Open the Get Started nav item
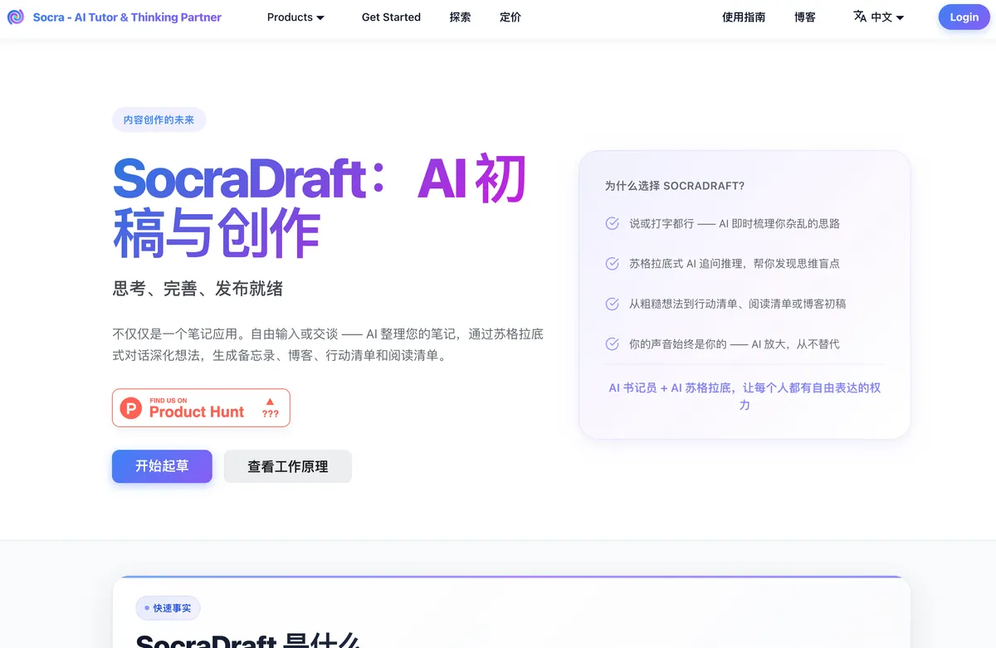The image size is (996, 648). (391, 17)
